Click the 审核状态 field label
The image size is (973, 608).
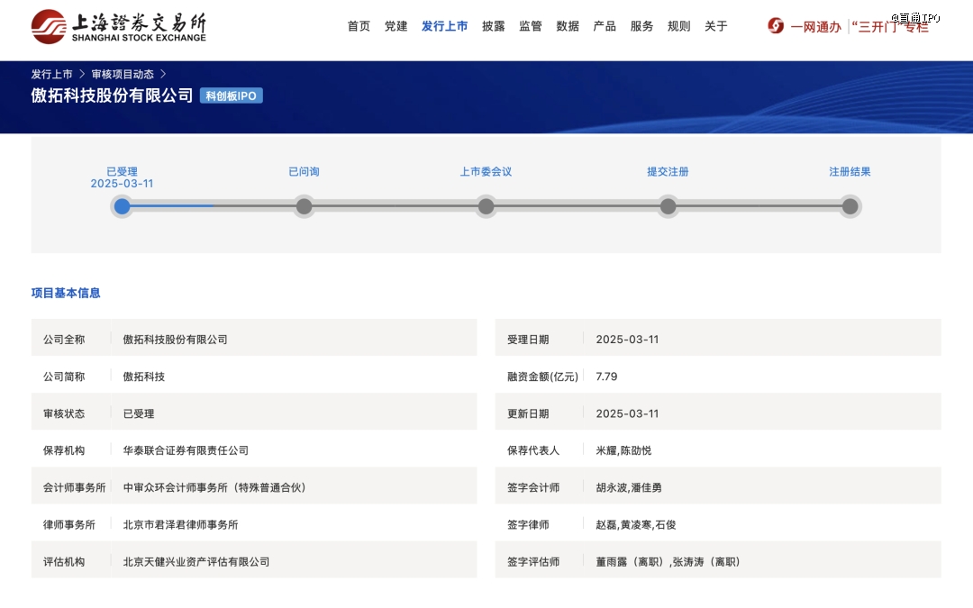64,413
